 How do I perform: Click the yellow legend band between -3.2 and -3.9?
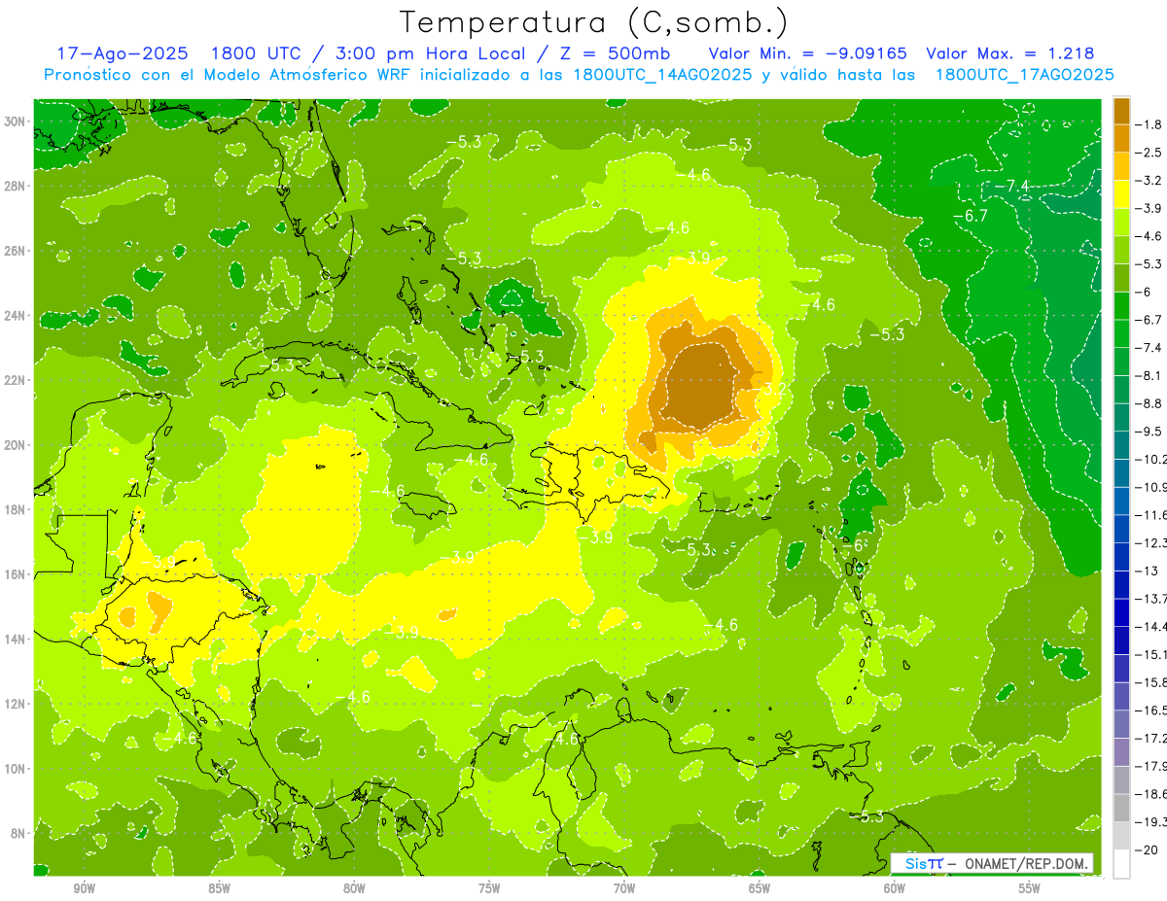click(1121, 194)
